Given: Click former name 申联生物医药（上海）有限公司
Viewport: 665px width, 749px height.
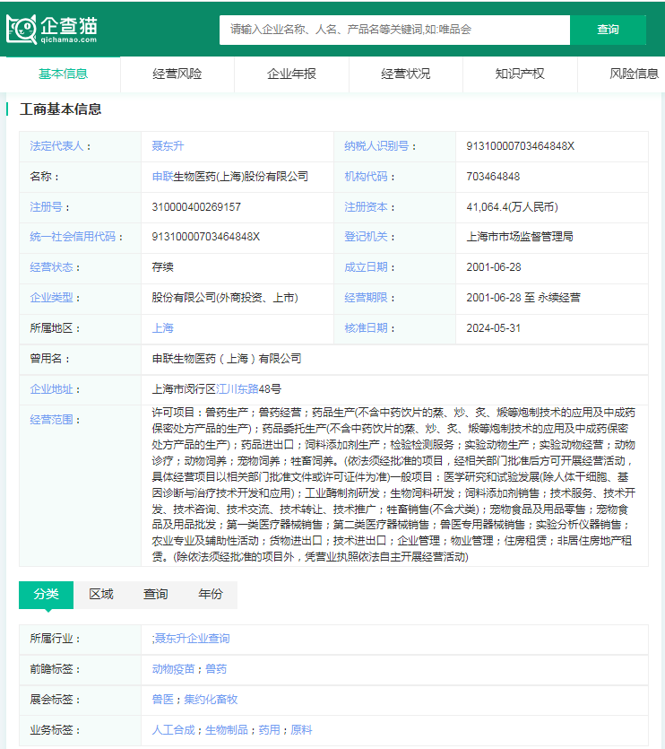Looking at the screenshot, I should click(227, 359).
